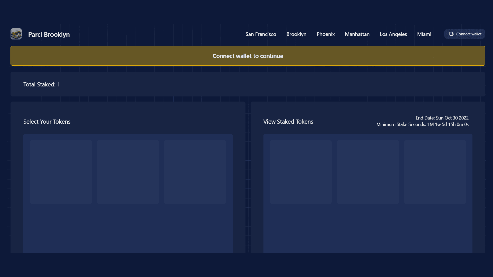Select second placeholder card in Select Your Tokens
This screenshot has height=277, width=493.
[x=128, y=172]
